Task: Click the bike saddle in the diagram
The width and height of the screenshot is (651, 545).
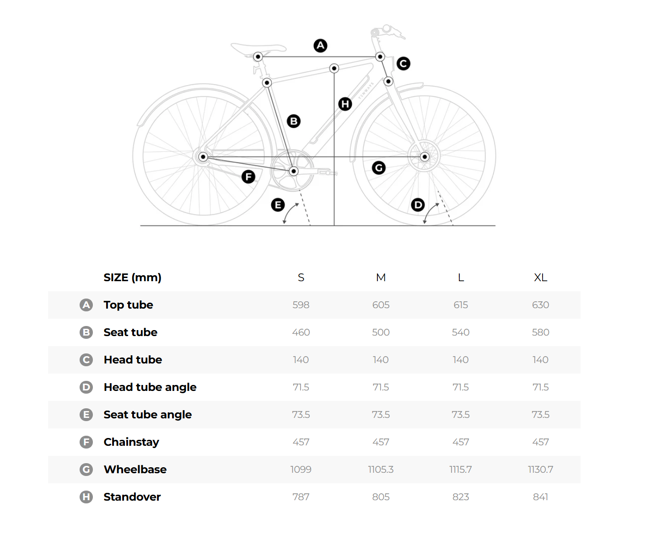Action: point(258,48)
